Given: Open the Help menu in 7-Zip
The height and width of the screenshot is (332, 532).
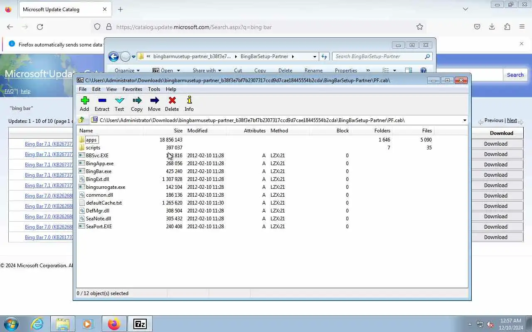Looking at the screenshot, I should pyautogui.click(x=171, y=89).
